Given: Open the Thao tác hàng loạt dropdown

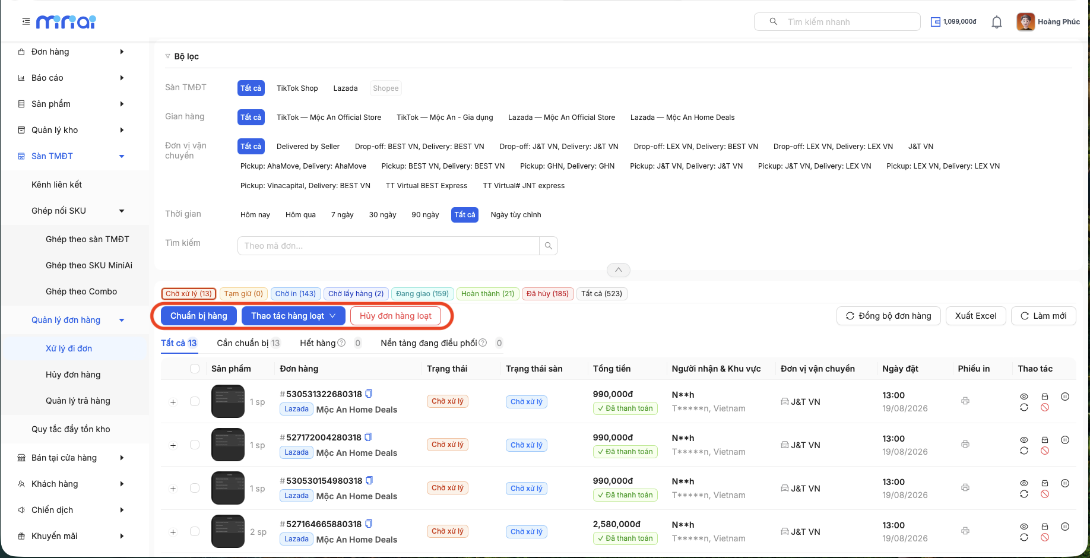Looking at the screenshot, I should (293, 316).
